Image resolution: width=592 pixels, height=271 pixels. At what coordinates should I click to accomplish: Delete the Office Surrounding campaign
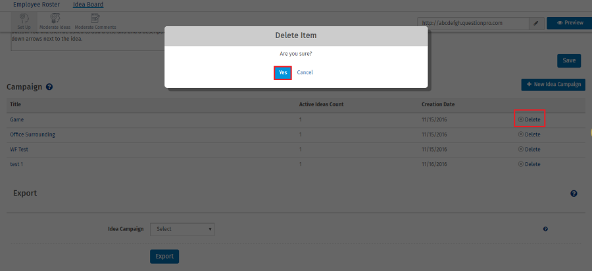click(x=530, y=135)
